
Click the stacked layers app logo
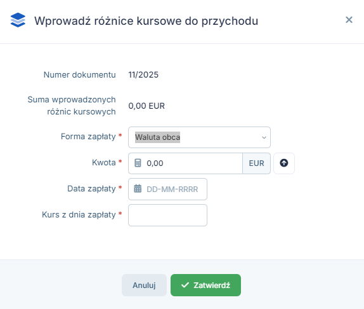18,20
